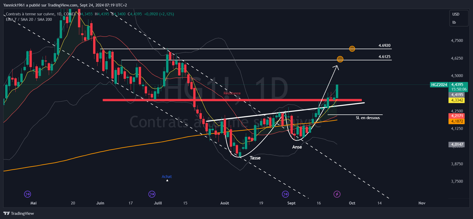Click the 4,7500 level on the price axis
The height and width of the screenshot is (219, 473).
[457, 41]
